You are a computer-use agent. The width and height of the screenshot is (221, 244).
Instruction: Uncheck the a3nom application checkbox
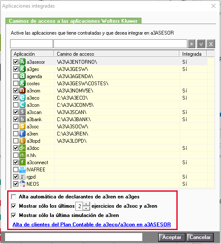coord(16,91)
